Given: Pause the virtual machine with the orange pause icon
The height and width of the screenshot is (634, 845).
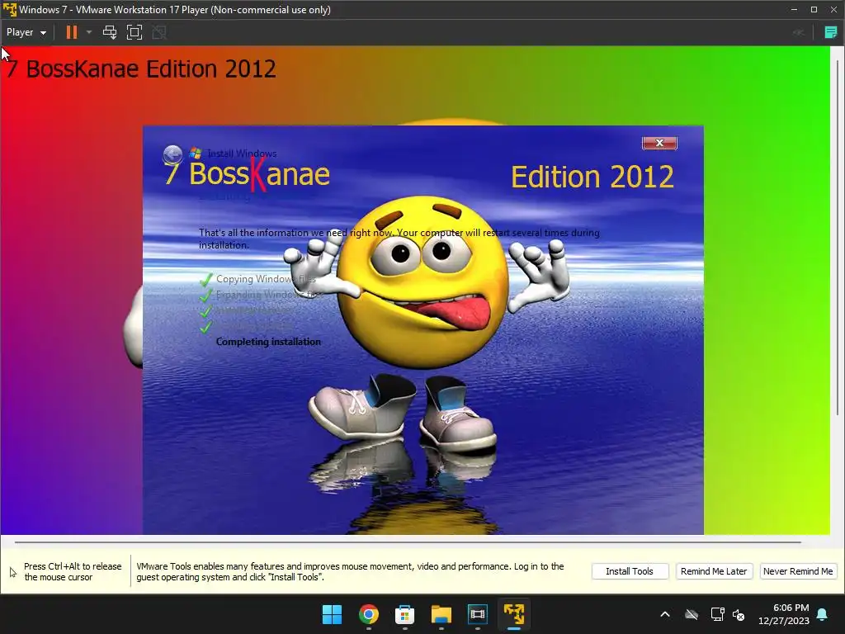Looking at the screenshot, I should [x=72, y=32].
